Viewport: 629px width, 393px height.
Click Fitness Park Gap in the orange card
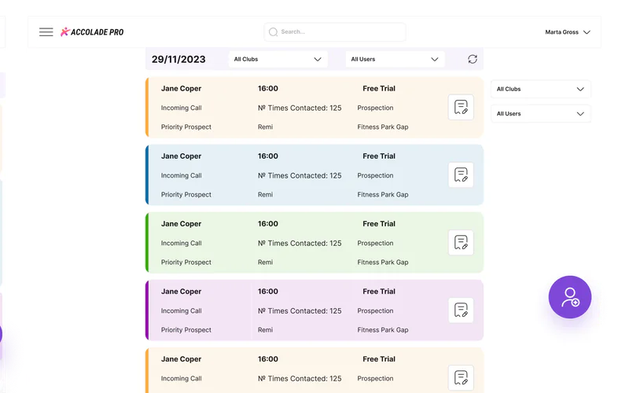click(383, 127)
